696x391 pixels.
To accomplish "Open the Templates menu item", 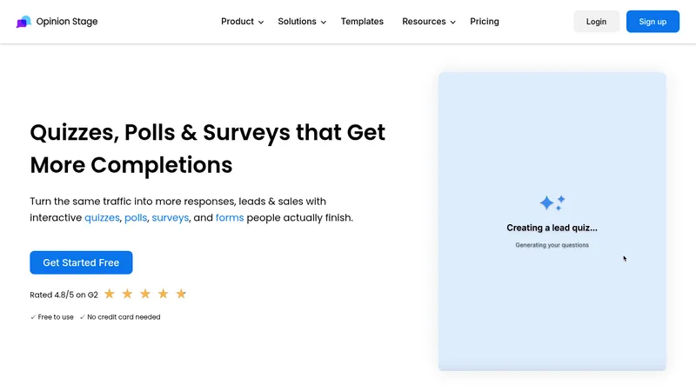I will 362,21.
